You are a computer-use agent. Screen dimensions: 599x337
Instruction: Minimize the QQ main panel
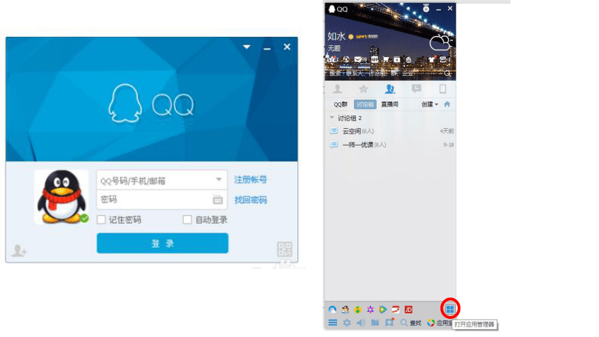tap(438, 9)
